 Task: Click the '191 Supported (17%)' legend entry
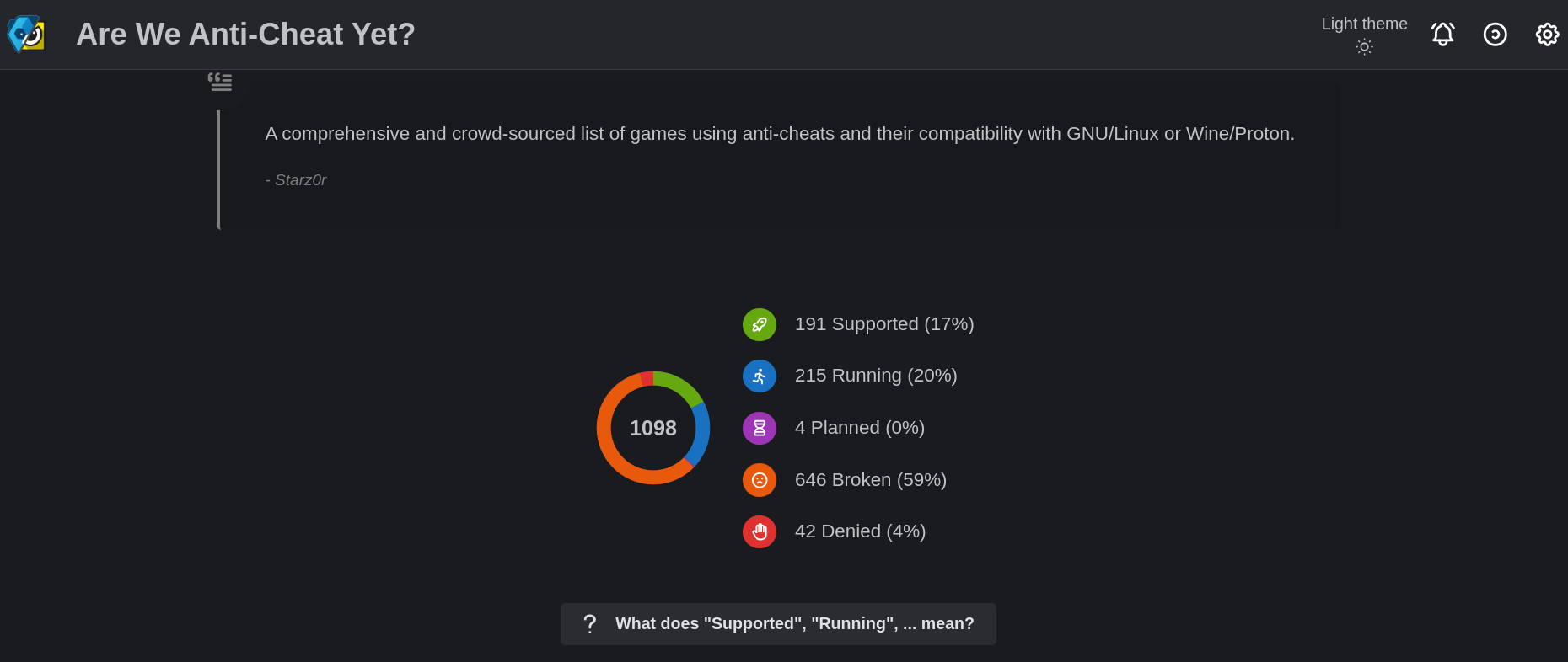[883, 323]
